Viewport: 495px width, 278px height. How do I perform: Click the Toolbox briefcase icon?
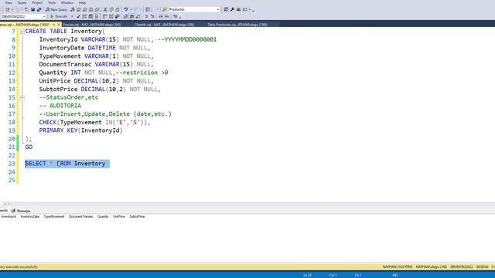pyautogui.click(x=238, y=9)
